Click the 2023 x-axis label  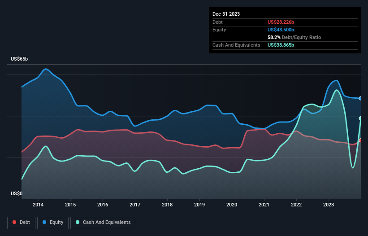pos(329,205)
